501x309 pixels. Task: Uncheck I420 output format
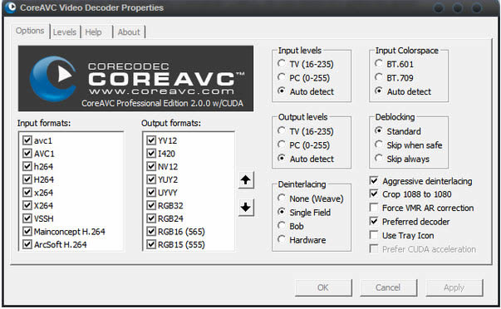pos(151,154)
